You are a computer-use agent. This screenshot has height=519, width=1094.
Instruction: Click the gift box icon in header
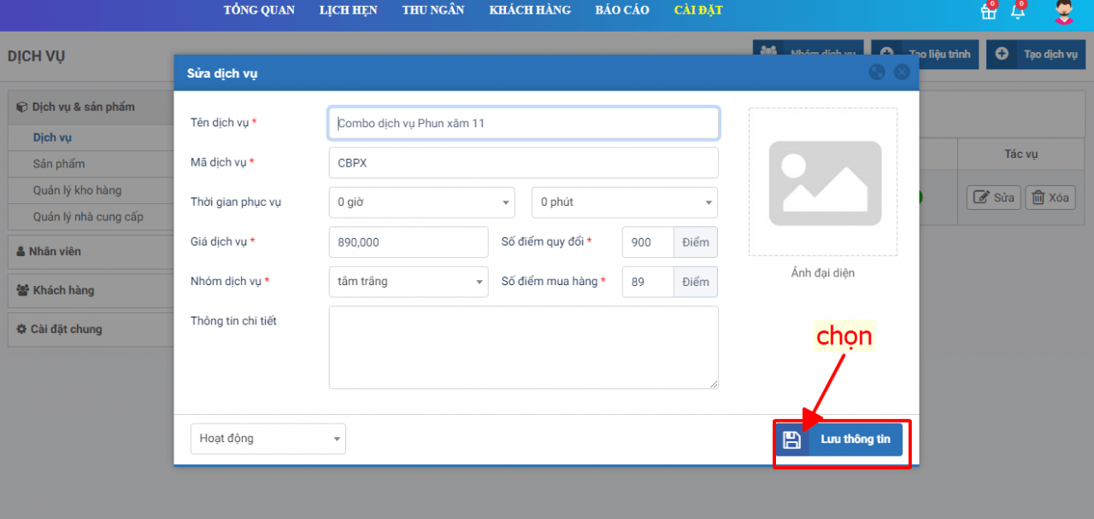[988, 11]
